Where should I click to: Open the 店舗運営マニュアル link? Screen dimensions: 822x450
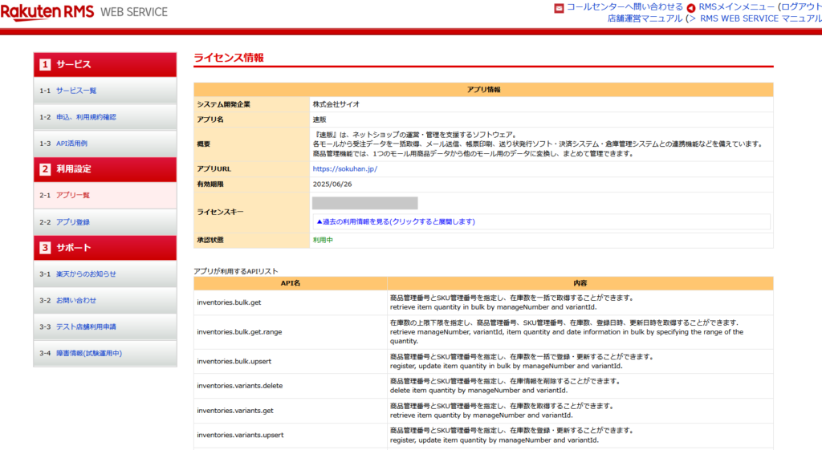point(645,18)
